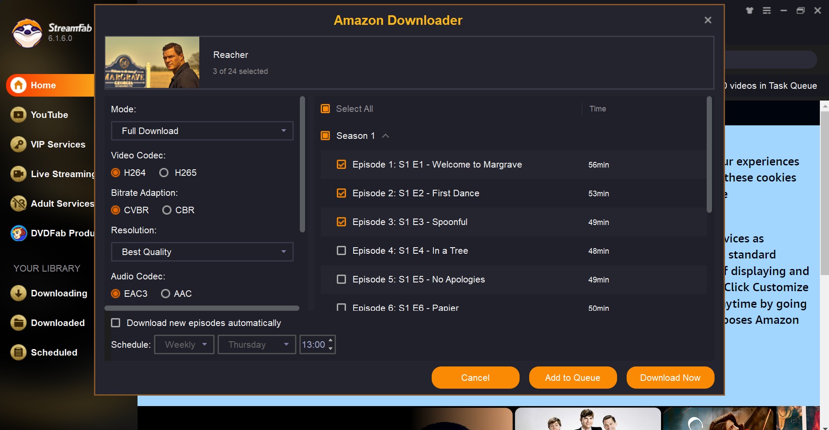Screen dimensions: 829x430
Task: Open the hamburger menu at top right
Action: tap(767, 10)
